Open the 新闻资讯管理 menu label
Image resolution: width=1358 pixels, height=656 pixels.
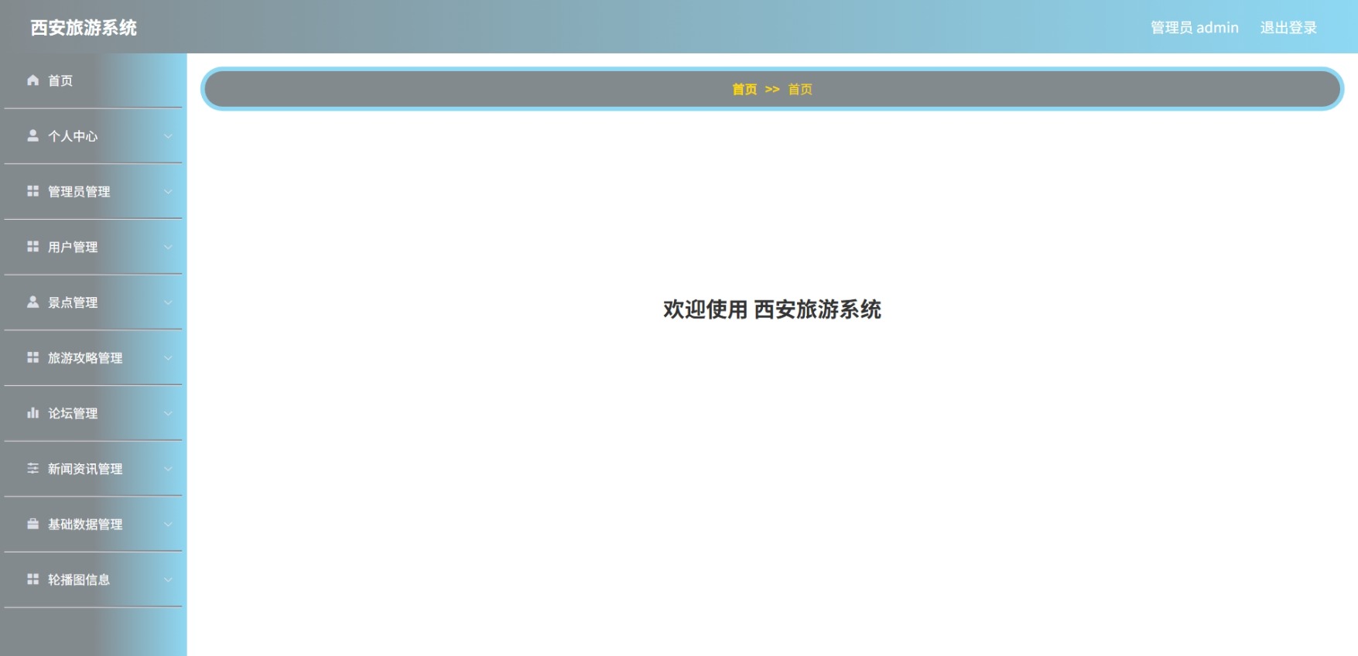click(85, 469)
